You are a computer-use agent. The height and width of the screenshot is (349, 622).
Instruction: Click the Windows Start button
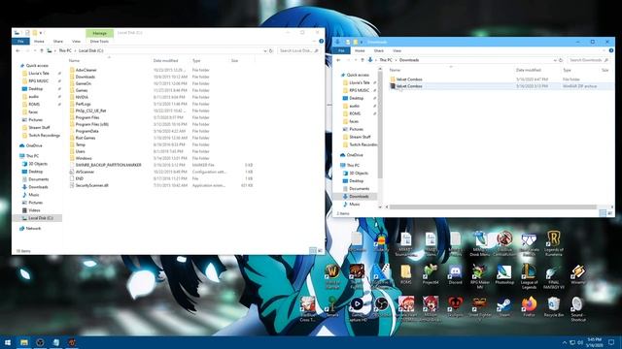click(x=8, y=342)
